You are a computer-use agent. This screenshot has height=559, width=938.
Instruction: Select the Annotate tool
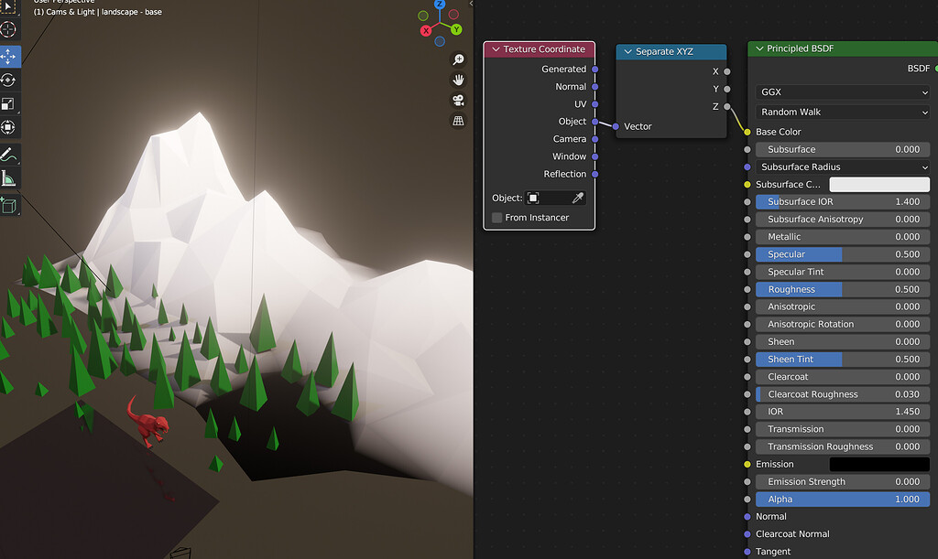[8, 155]
